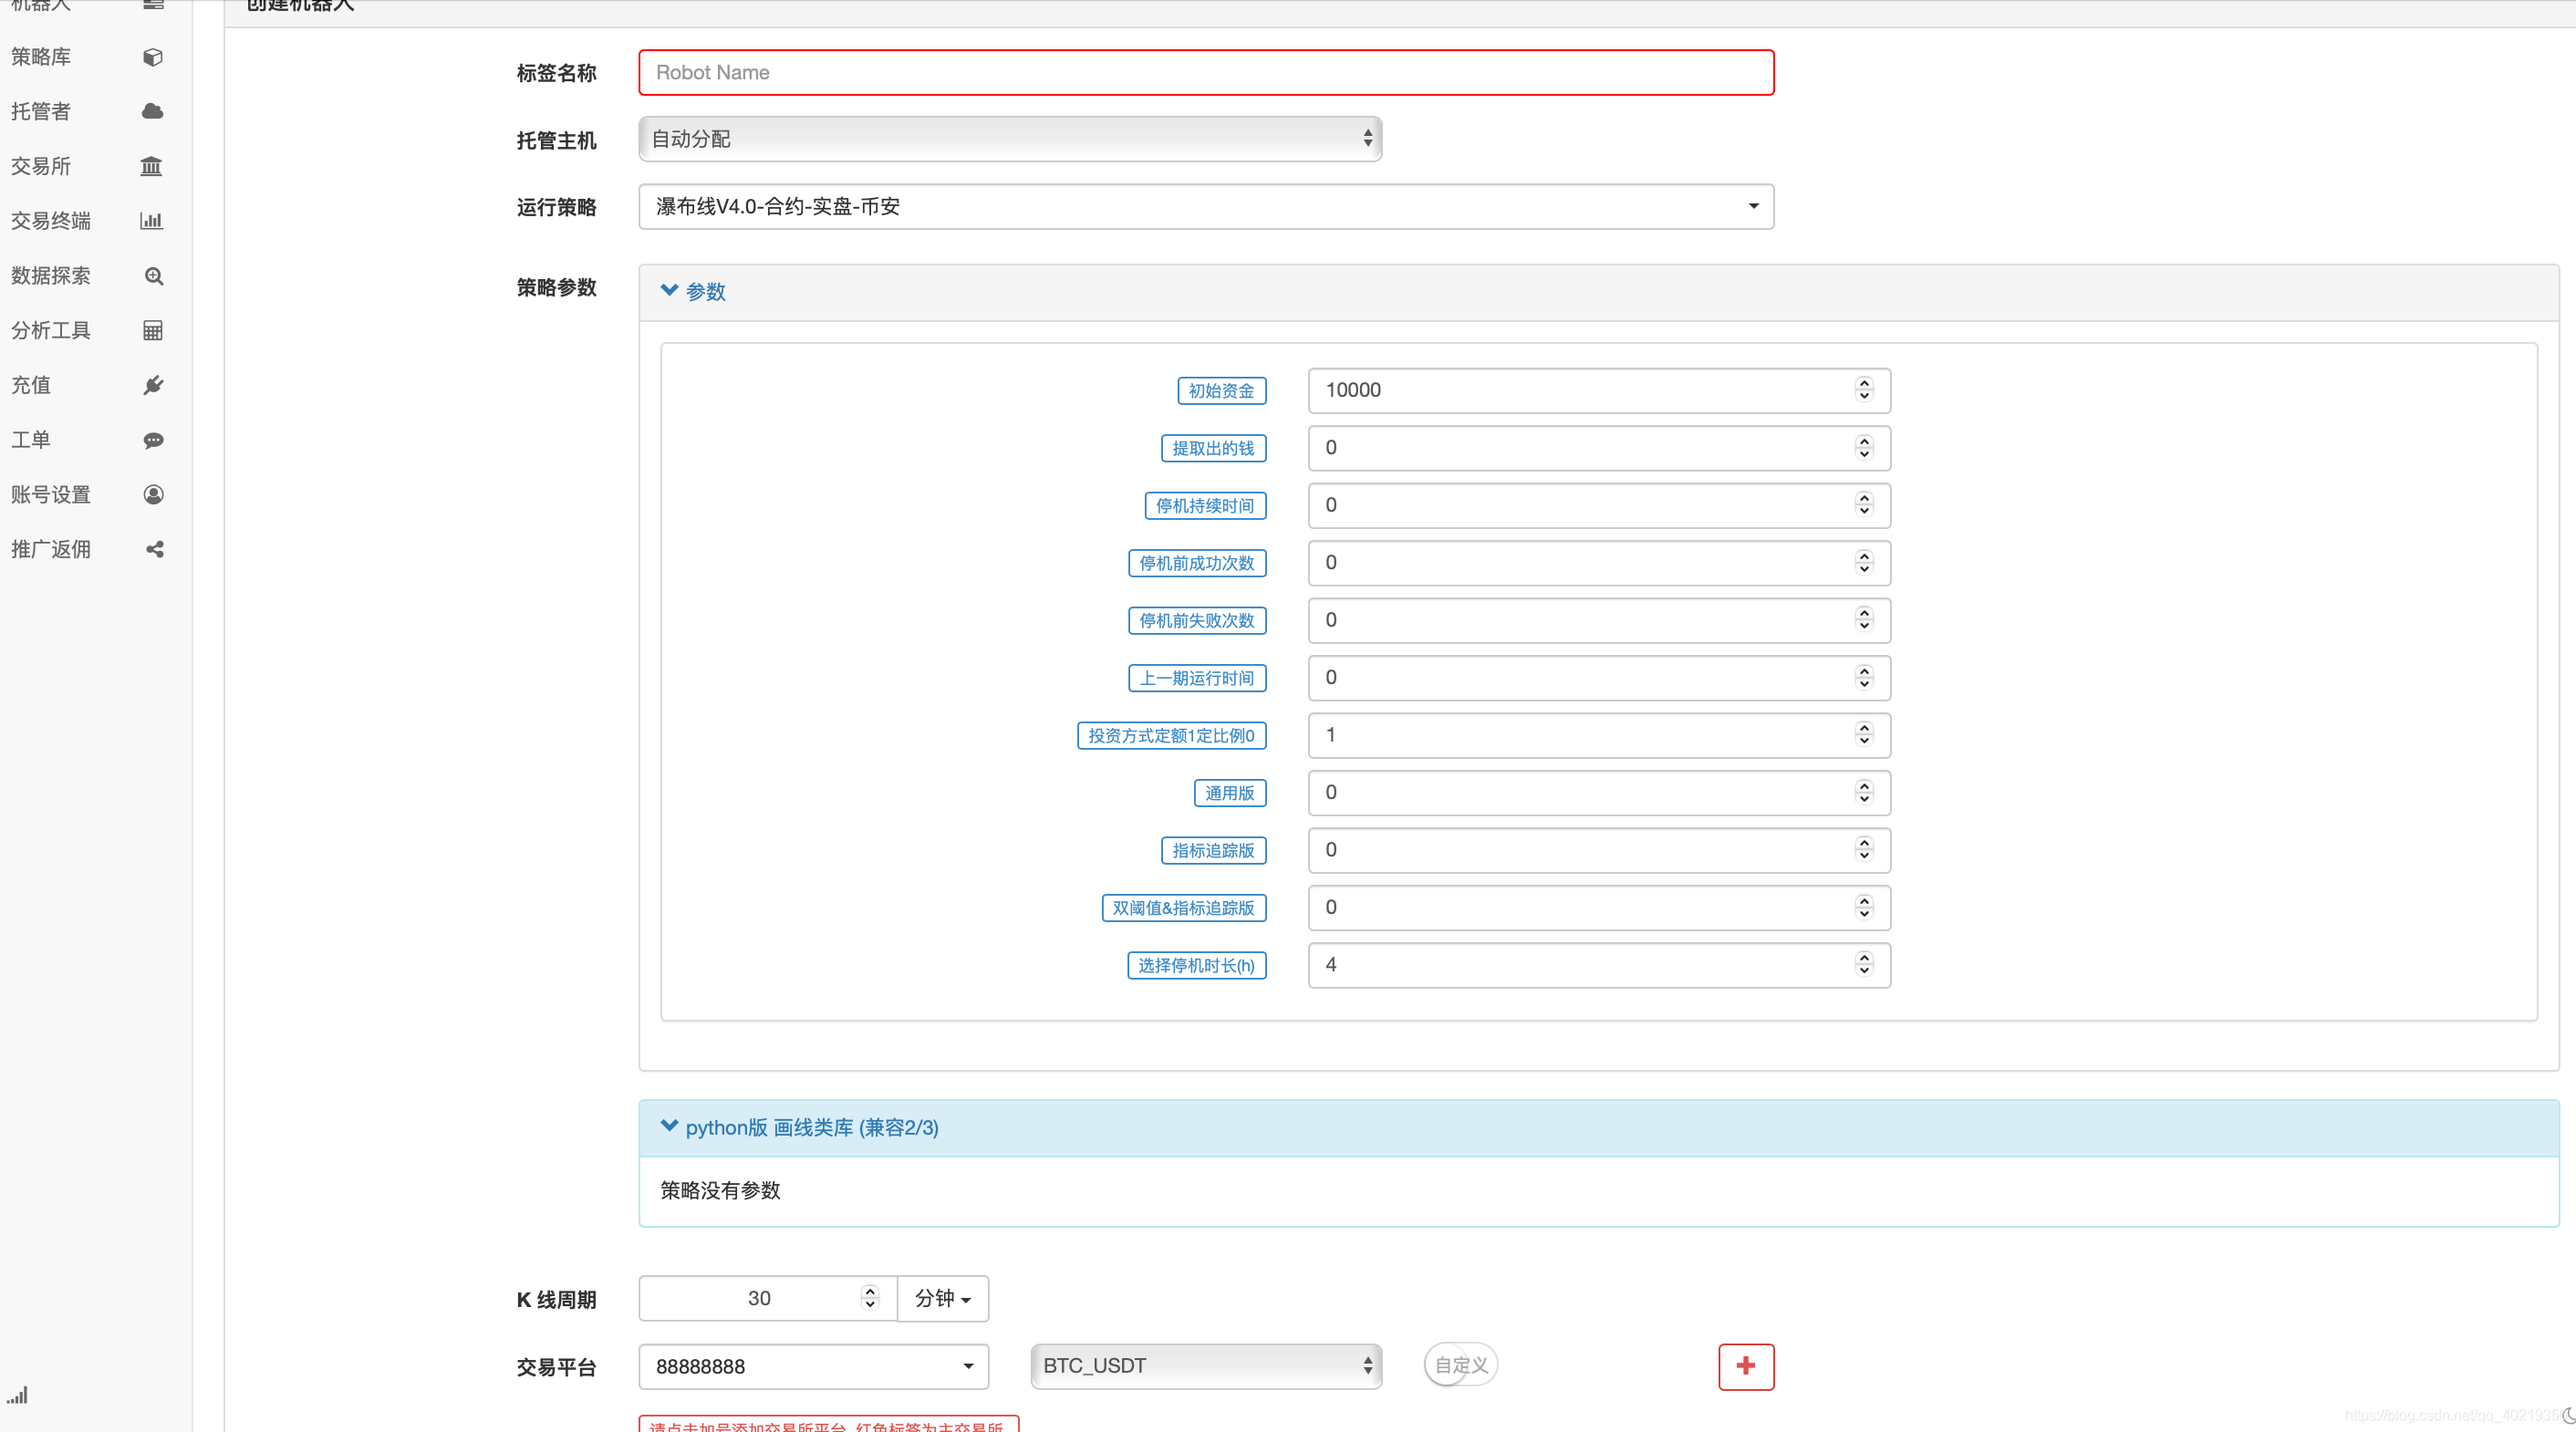Screen dimensions: 2576x1432
Task: Add exchange with the red plus button
Action: (x=1746, y=1366)
